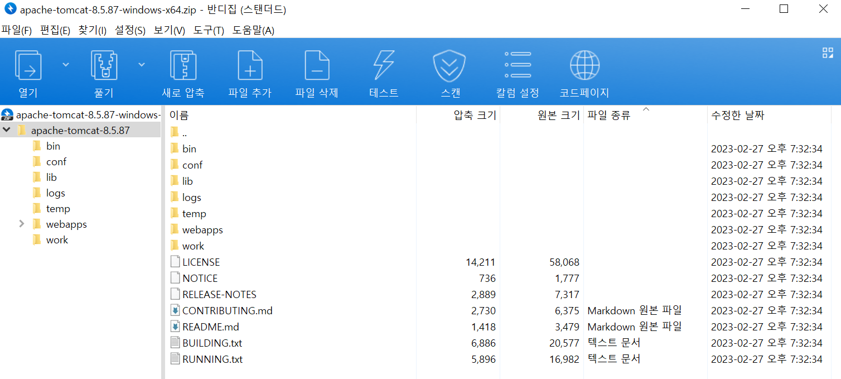Select the lib folder name in file list
The image size is (841, 379).
click(x=187, y=181)
